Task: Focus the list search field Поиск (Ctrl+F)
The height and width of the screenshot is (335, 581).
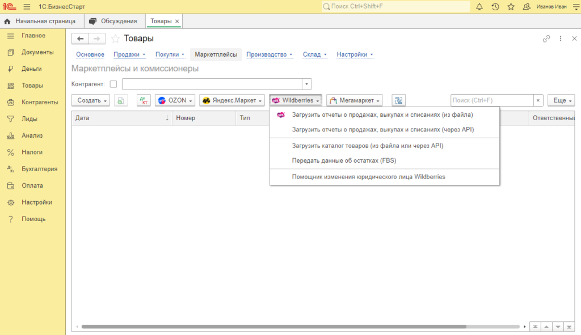Action: pyautogui.click(x=492, y=100)
